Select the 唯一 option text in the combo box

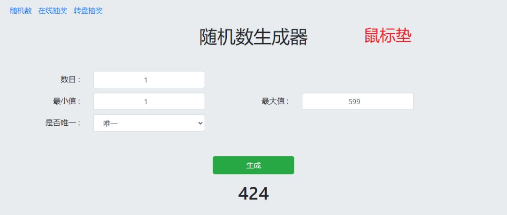coord(111,123)
